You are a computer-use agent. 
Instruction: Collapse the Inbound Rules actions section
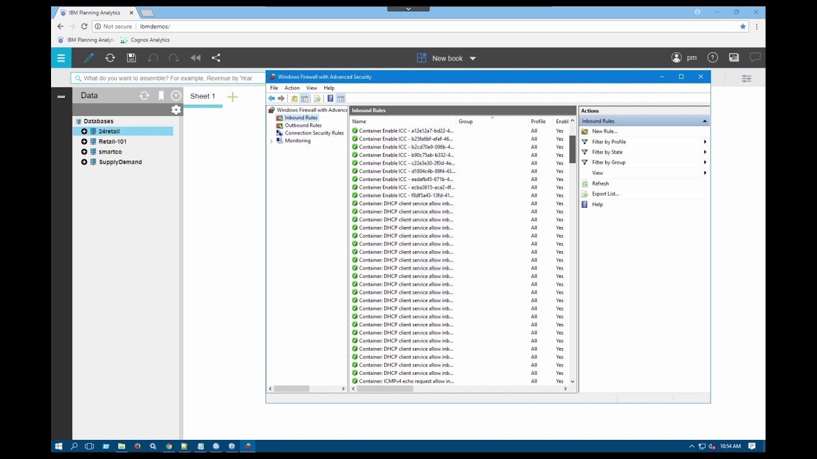(x=705, y=121)
